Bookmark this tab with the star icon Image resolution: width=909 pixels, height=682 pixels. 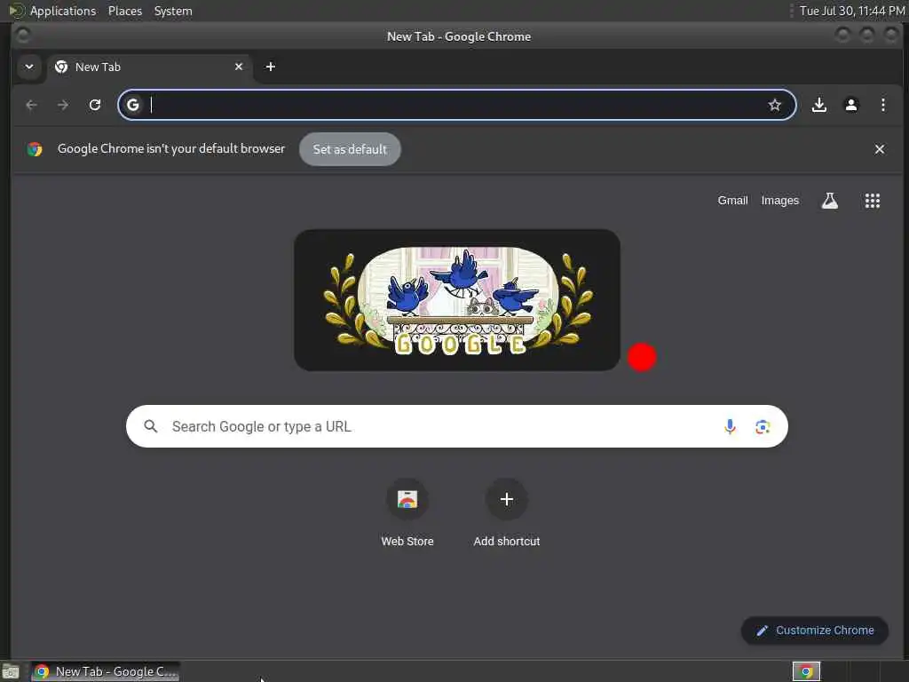click(x=774, y=105)
